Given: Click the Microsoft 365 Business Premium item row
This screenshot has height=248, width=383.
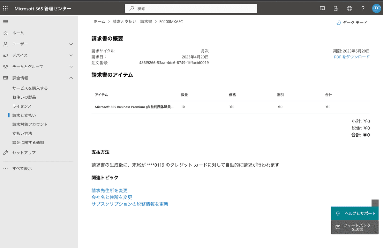Looking at the screenshot, I should tap(231, 107).
